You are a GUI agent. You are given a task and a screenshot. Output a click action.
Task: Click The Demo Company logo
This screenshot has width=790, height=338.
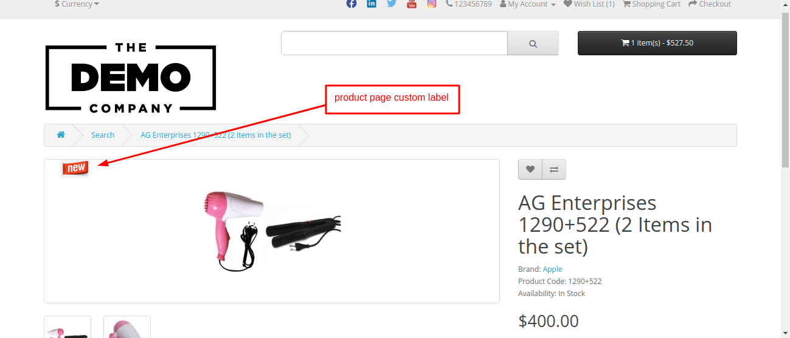pos(131,78)
